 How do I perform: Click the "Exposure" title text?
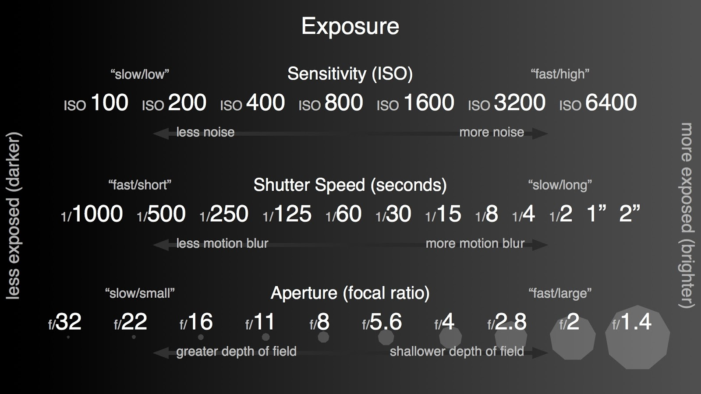350,26
